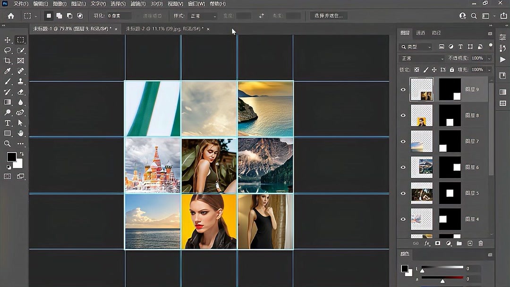Select the Horizontal Type tool
This screenshot has height=287, width=510.
[8, 123]
